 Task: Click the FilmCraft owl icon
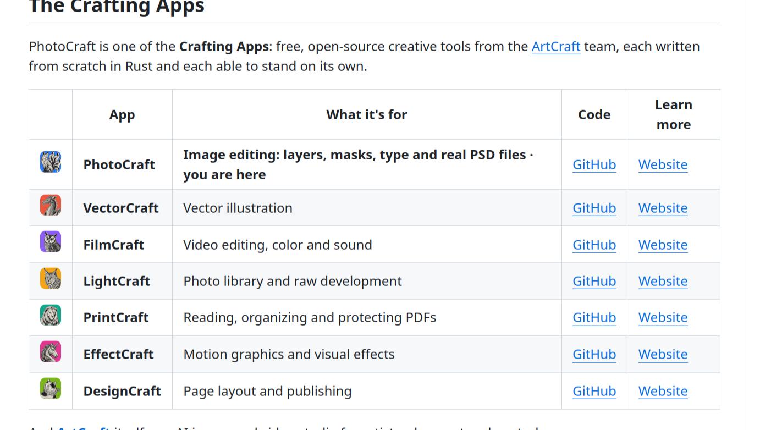click(x=51, y=242)
